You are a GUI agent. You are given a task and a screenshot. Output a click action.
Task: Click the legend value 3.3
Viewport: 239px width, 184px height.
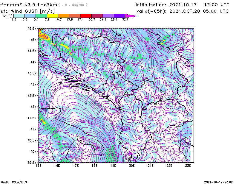25,19
